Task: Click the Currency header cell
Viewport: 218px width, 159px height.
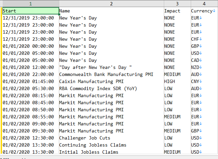Action: (204, 11)
